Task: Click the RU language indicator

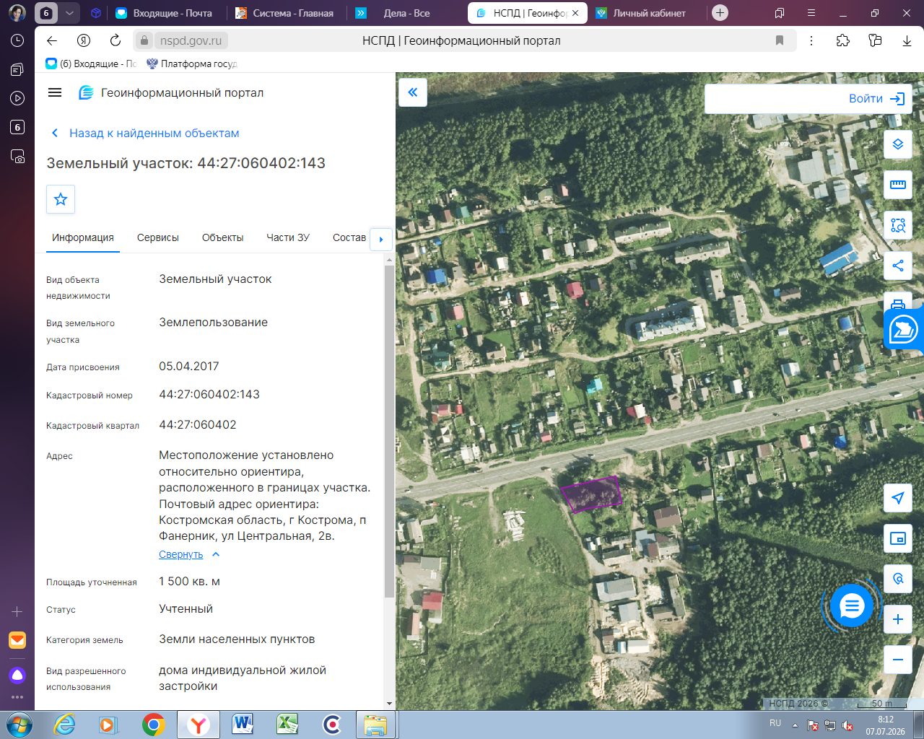Action: coord(775,723)
